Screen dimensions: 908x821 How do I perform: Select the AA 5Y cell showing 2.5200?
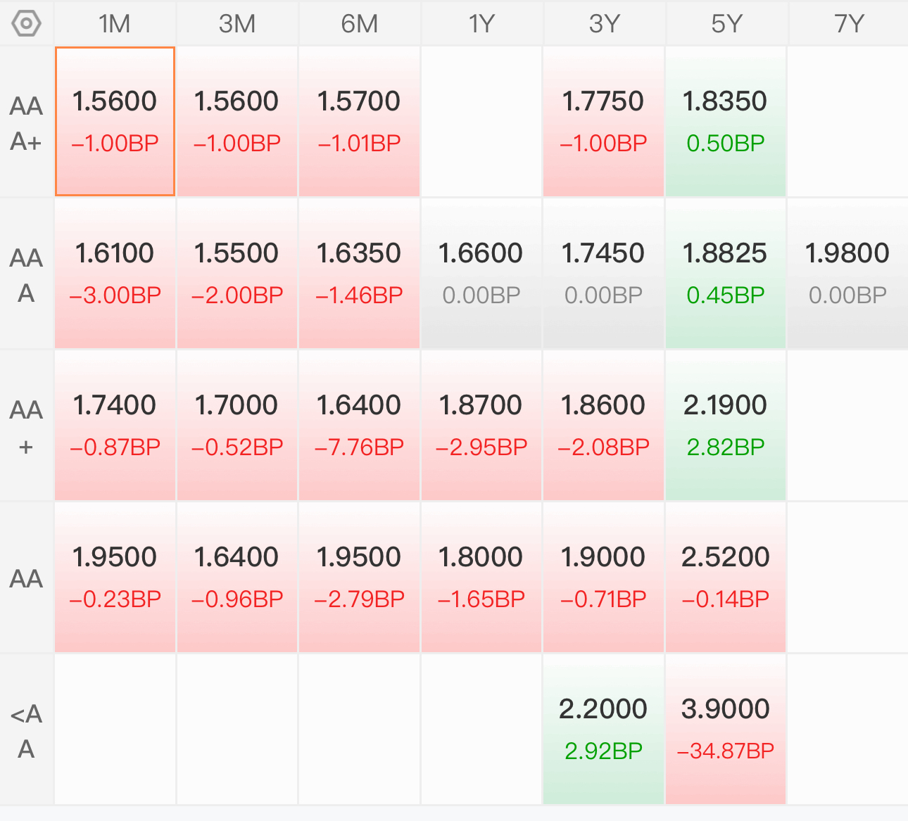click(x=726, y=578)
